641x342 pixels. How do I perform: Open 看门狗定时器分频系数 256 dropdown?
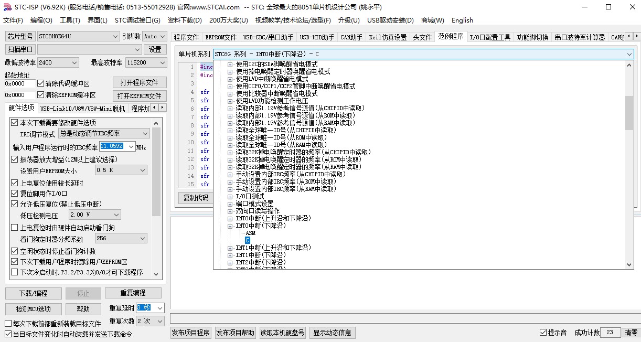coord(121,239)
